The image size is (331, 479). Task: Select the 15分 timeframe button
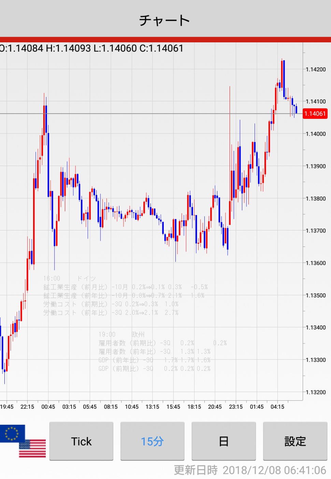[152, 441]
